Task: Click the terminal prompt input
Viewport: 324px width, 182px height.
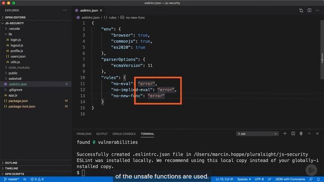Action: (x=83, y=173)
